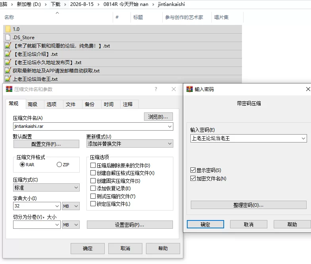The image size is (311, 264).
Task: Click the 设置密码(P)... button
Action: pos(130,225)
